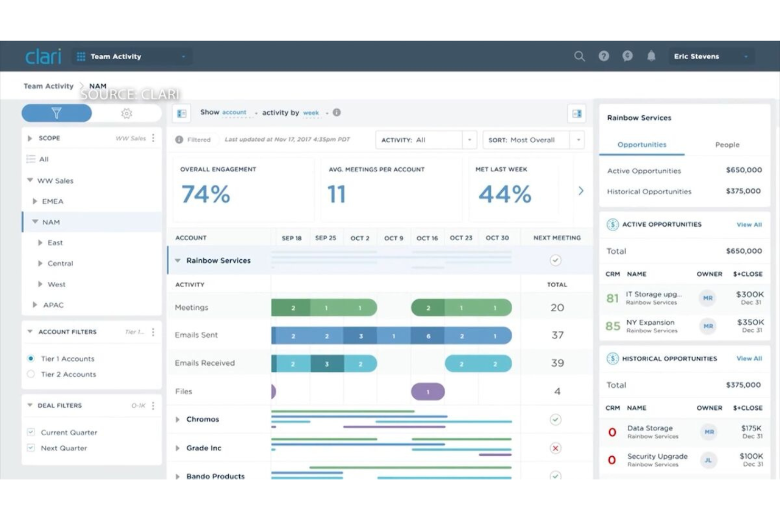
Task: Collapse the left panel with layout icon
Action: [182, 113]
